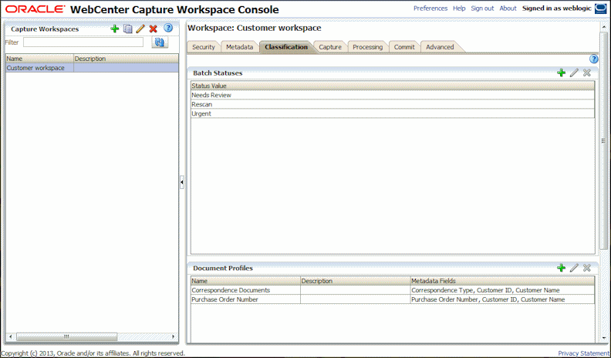Delete workspace red X icon
This screenshot has width=611, height=358.
tap(154, 29)
